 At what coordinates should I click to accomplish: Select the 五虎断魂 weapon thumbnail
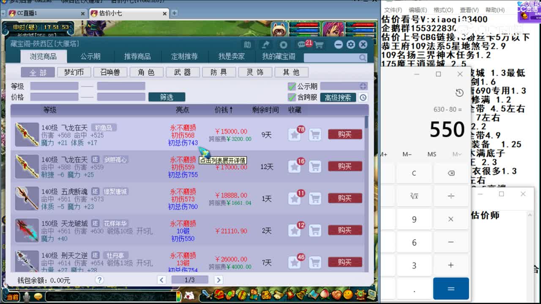click(27, 198)
